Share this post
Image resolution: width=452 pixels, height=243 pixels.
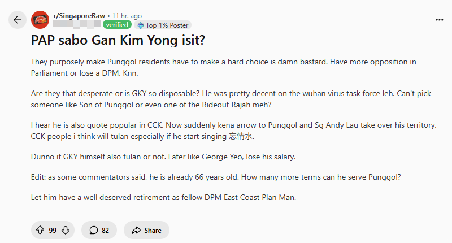146,230
